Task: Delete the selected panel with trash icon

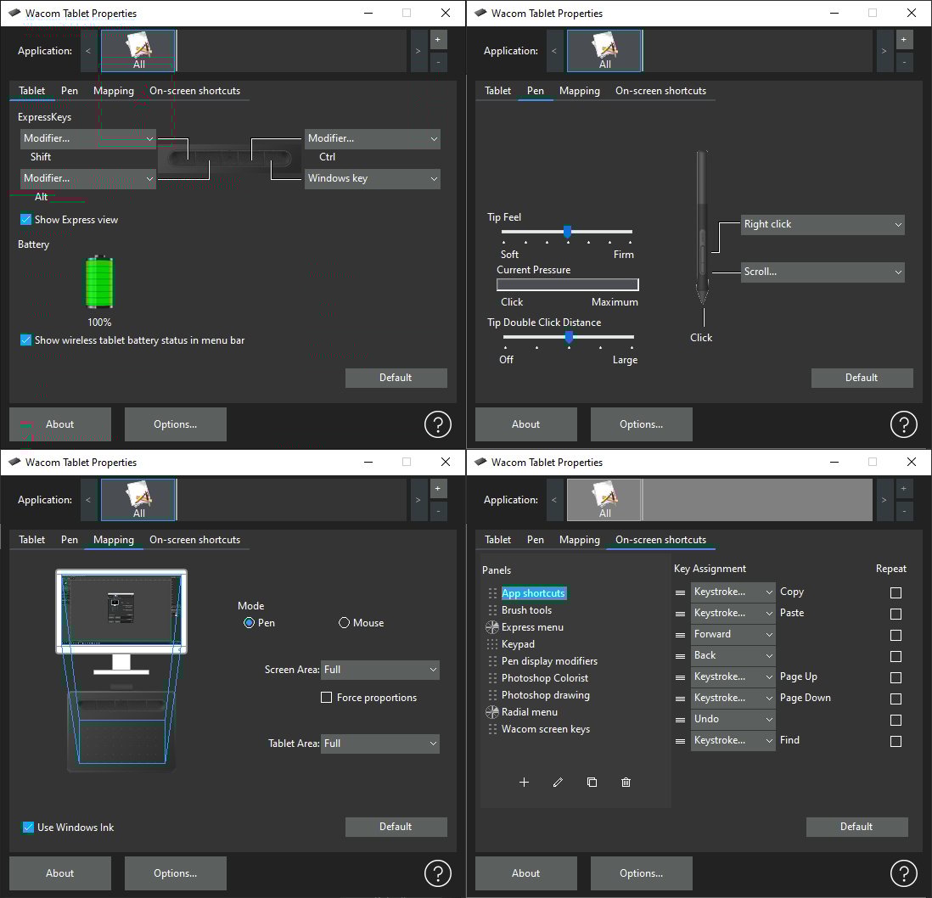Action: (626, 782)
